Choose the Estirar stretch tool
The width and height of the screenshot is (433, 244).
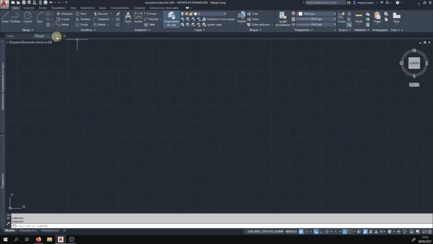[x=63, y=25]
